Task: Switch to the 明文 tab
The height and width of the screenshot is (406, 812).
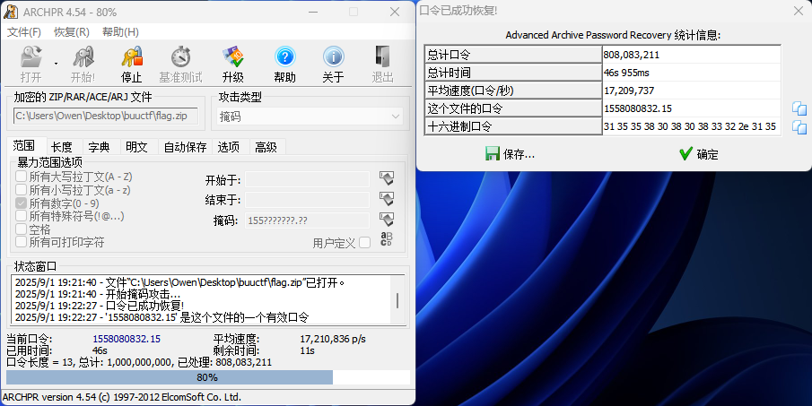Action: [136, 147]
